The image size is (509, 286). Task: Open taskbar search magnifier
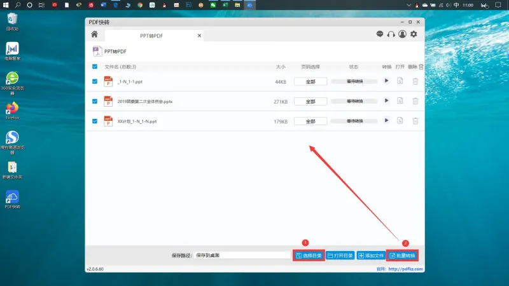[18, 5]
